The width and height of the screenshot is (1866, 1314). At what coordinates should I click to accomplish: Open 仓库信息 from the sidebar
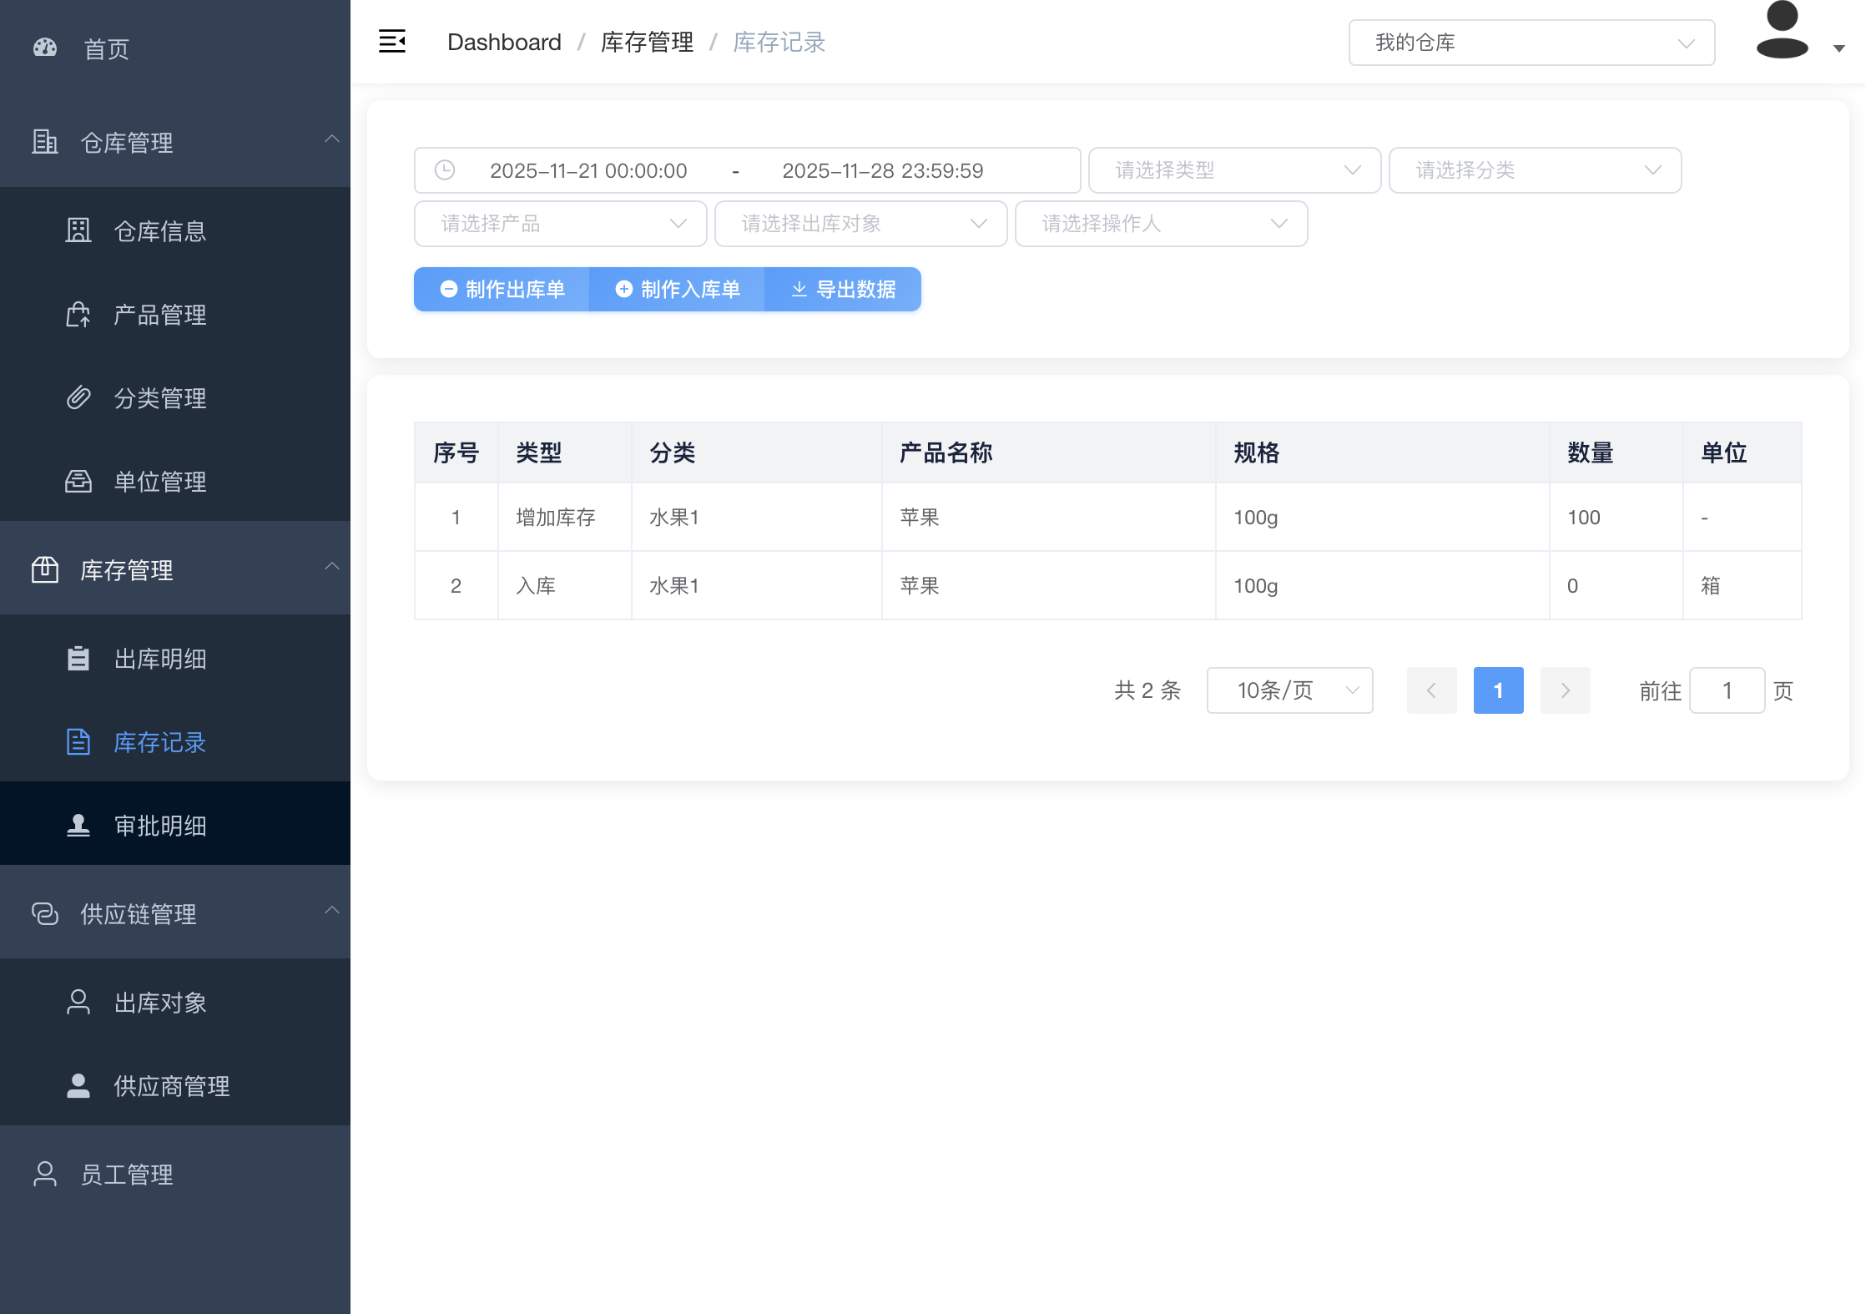point(159,231)
